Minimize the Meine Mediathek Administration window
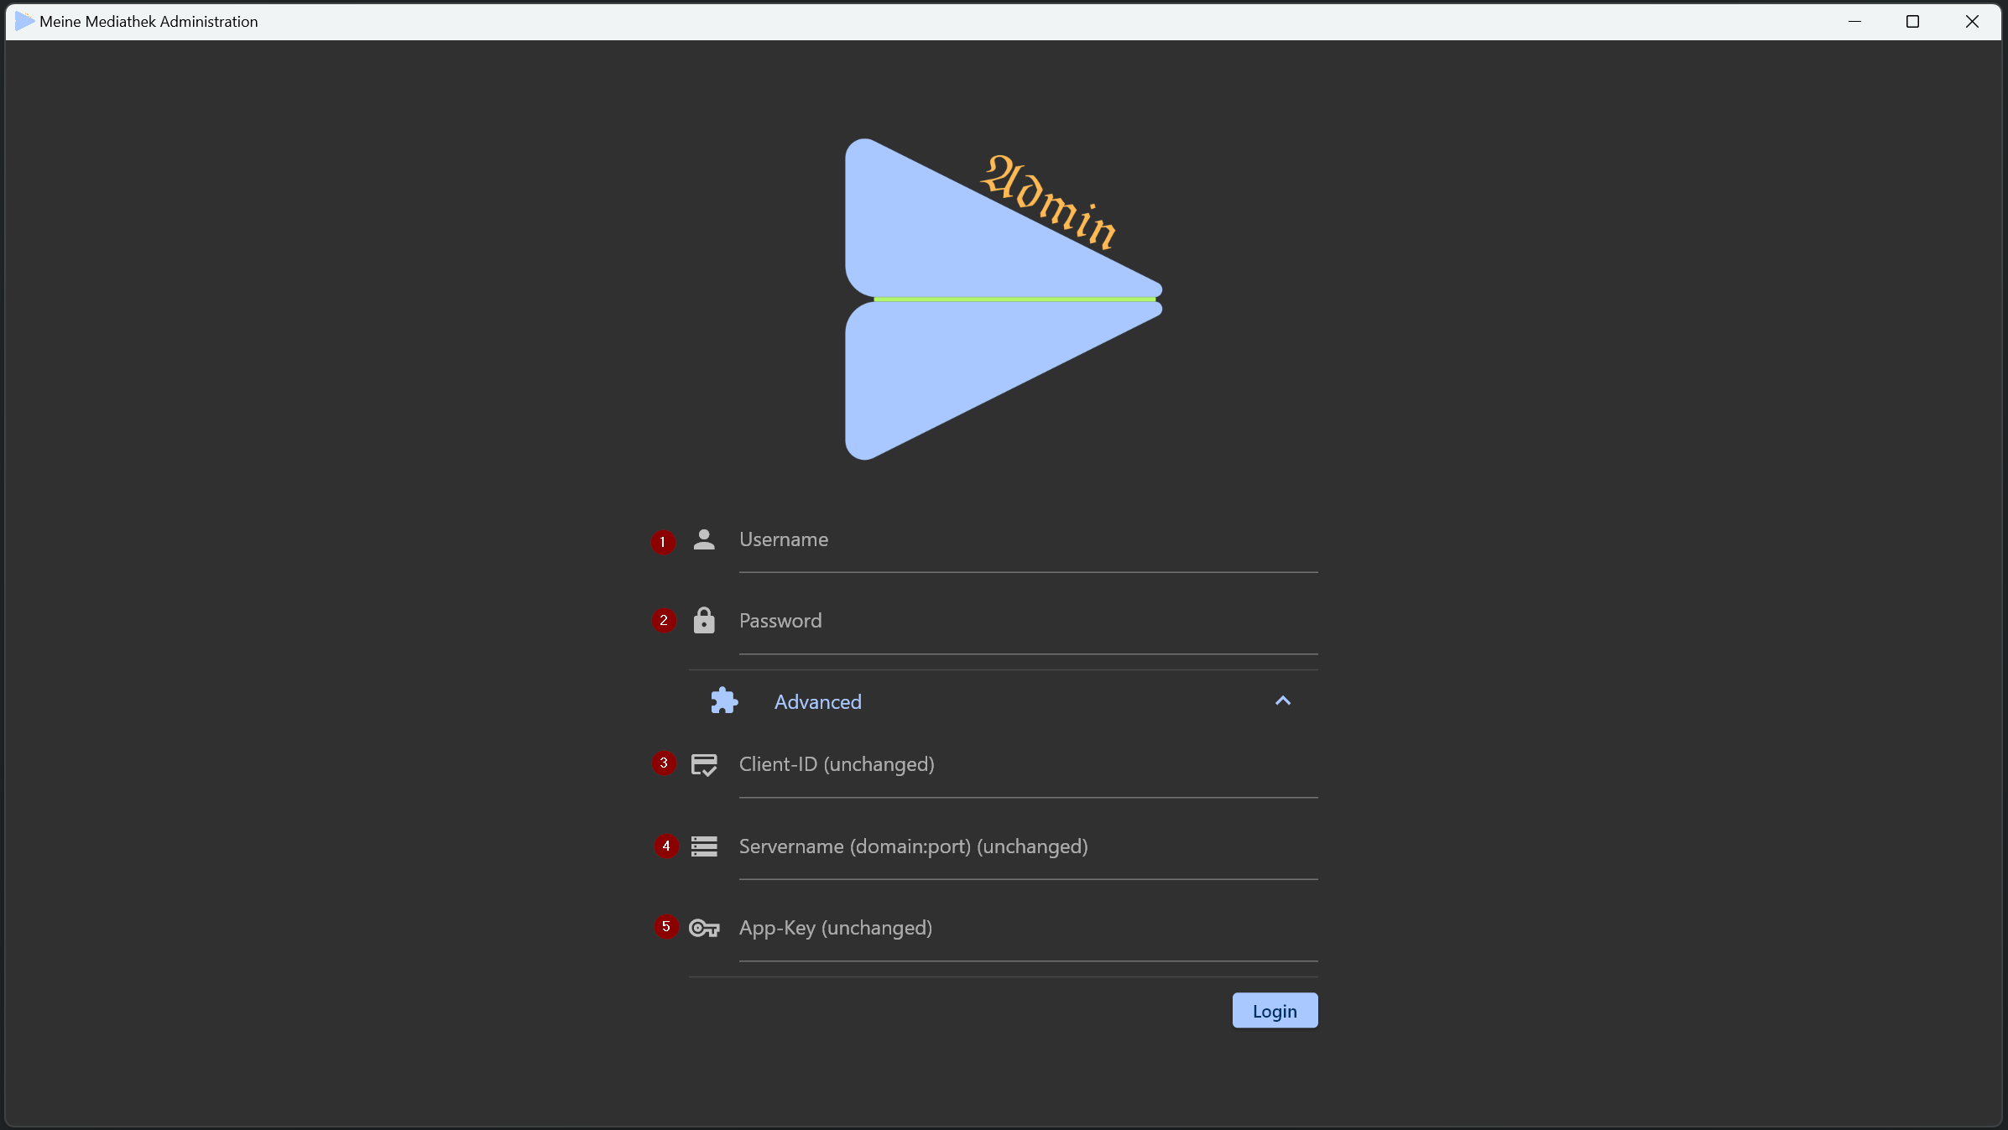Screen dimensions: 2008x1130 tap(1854, 21)
